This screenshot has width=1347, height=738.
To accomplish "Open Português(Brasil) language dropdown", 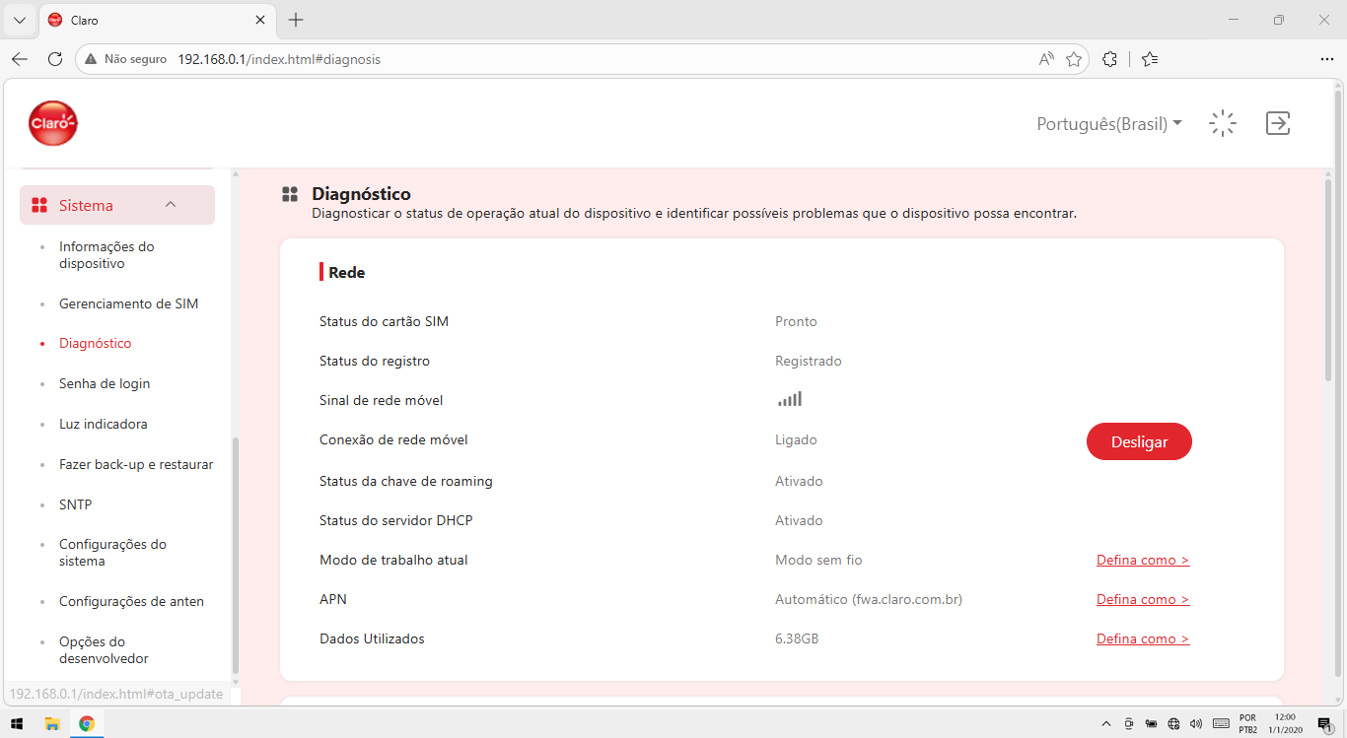I will (x=1109, y=124).
